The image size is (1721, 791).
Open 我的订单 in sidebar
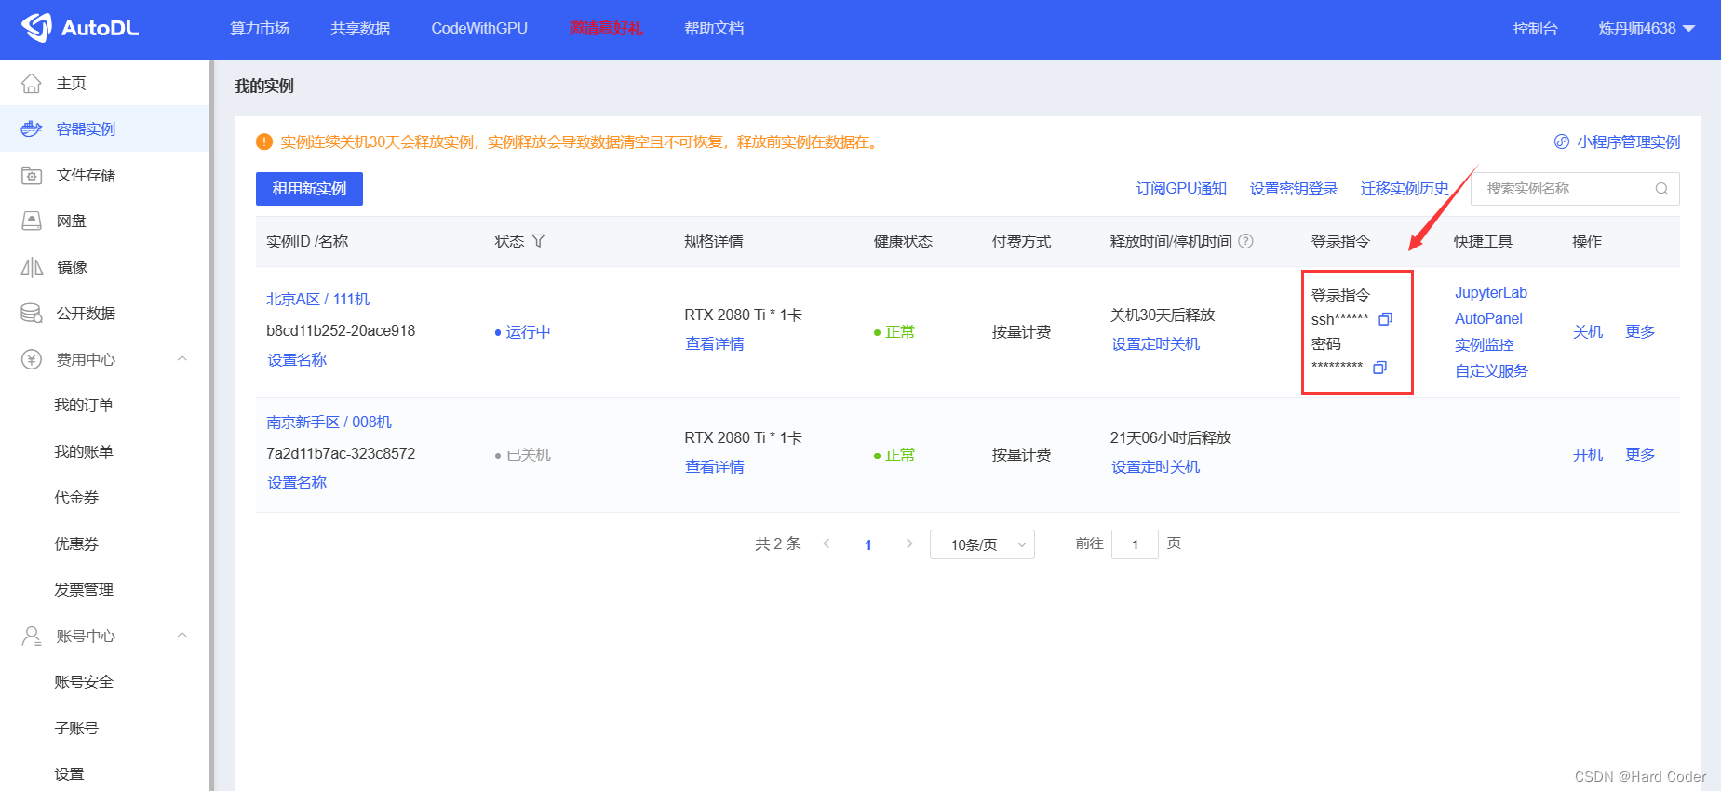pos(84,406)
